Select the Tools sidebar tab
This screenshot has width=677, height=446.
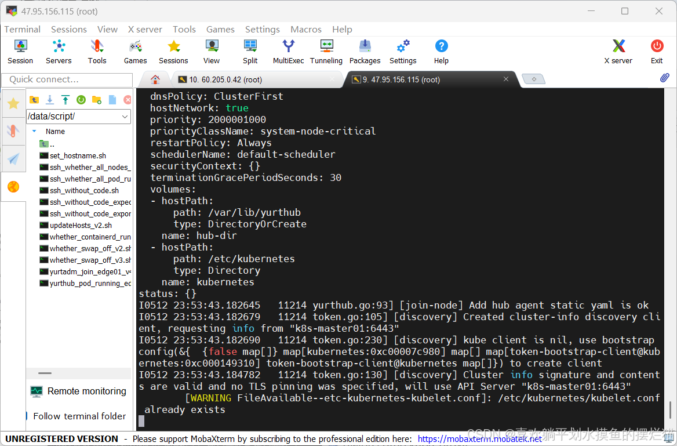pyautogui.click(x=13, y=131)
